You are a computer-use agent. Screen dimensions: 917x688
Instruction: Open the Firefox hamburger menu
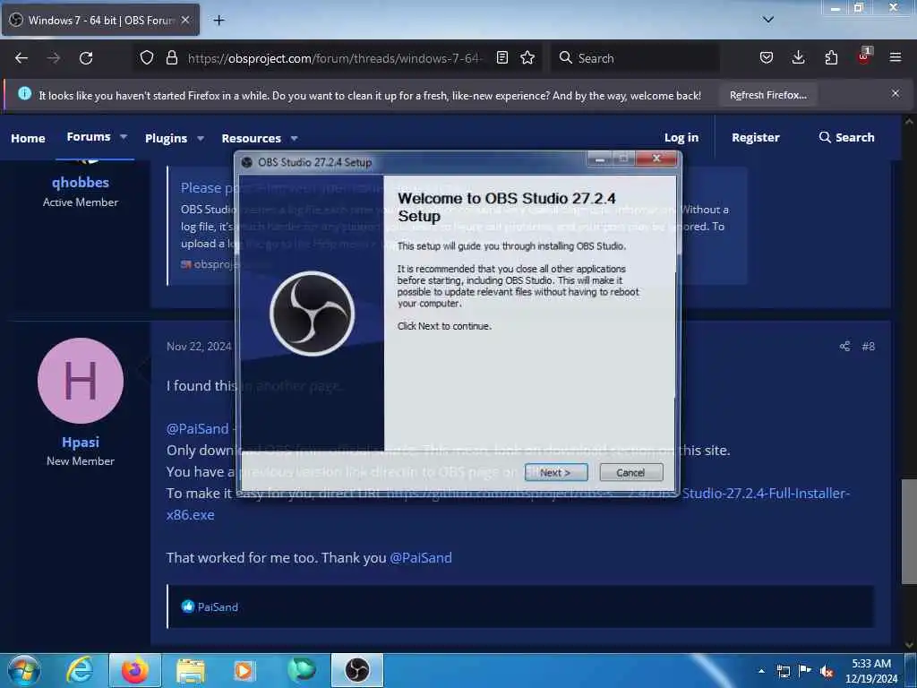(896, 57)
